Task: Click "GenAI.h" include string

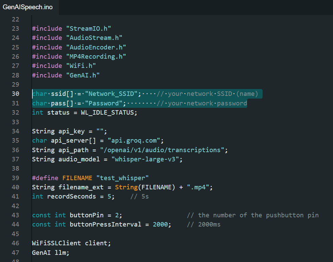Action: 83,75
